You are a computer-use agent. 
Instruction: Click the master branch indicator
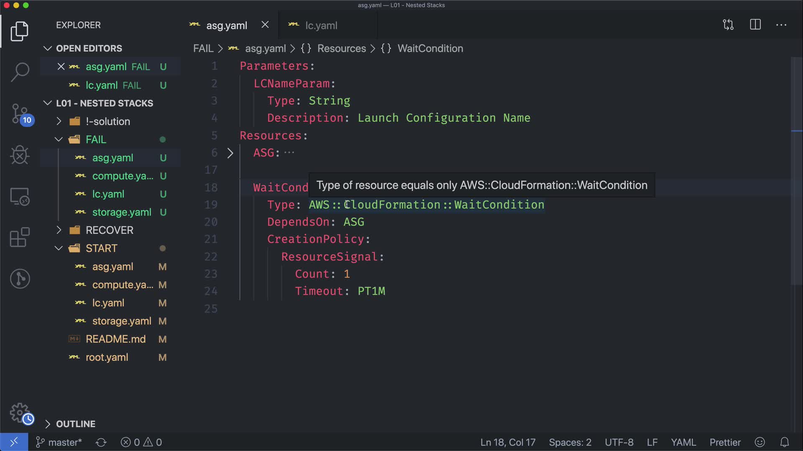tap(59, 442)
